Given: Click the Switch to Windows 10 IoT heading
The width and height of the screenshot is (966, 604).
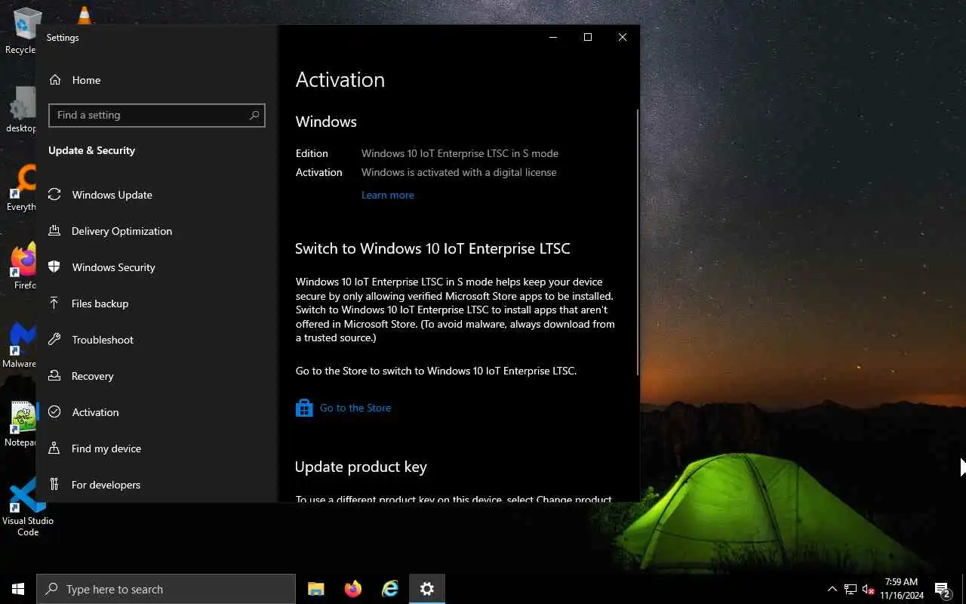Looking at the screenshot, I should tap(432, 248).
